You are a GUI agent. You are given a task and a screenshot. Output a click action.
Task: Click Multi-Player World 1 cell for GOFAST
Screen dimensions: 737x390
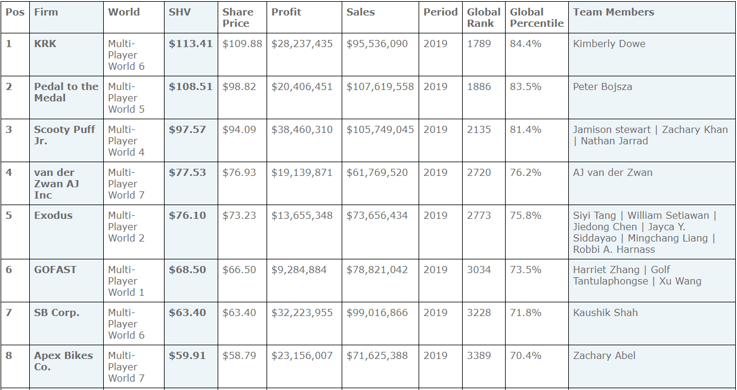click(x=126, y=281)
